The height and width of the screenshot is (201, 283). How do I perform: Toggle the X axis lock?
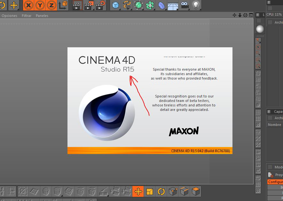tap(28, 5)
